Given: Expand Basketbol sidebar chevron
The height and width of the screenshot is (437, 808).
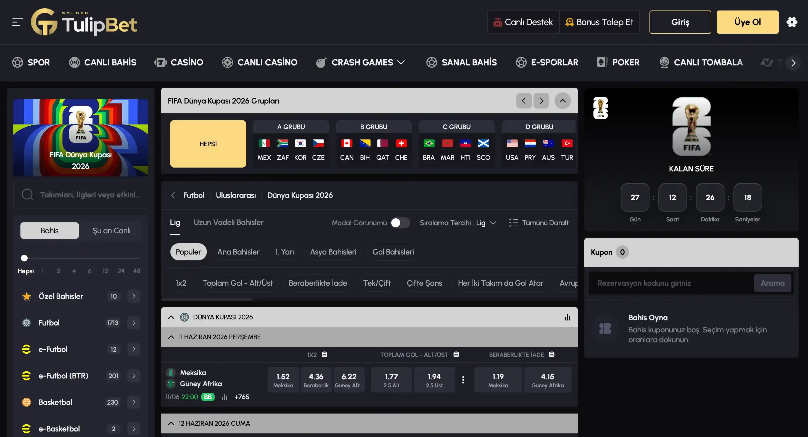Looking at the screenshot, I should point(134,402).
